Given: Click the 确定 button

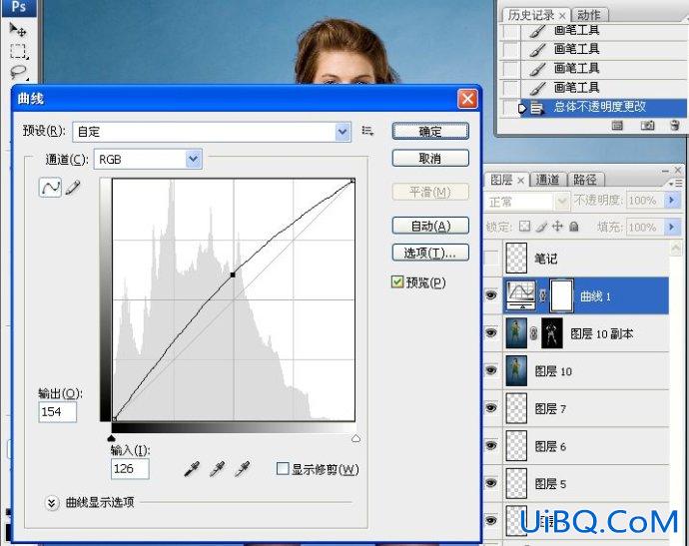Looking at the screenshot, I should pos(430,131).
